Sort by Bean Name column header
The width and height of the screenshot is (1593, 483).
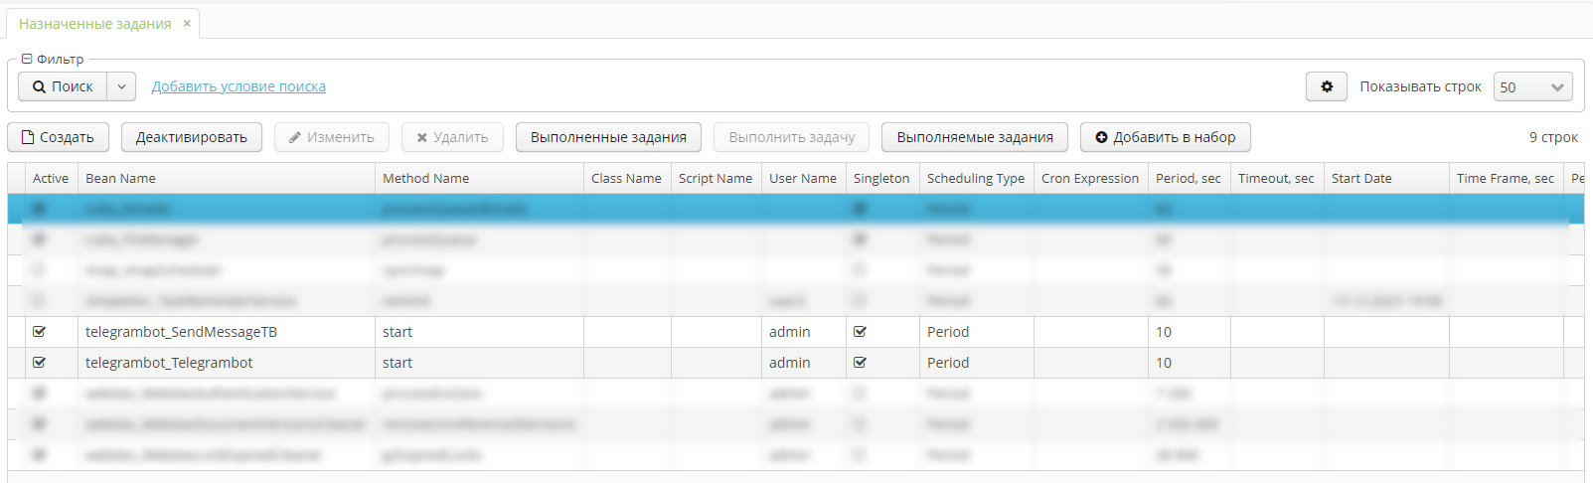pos(120,178)
